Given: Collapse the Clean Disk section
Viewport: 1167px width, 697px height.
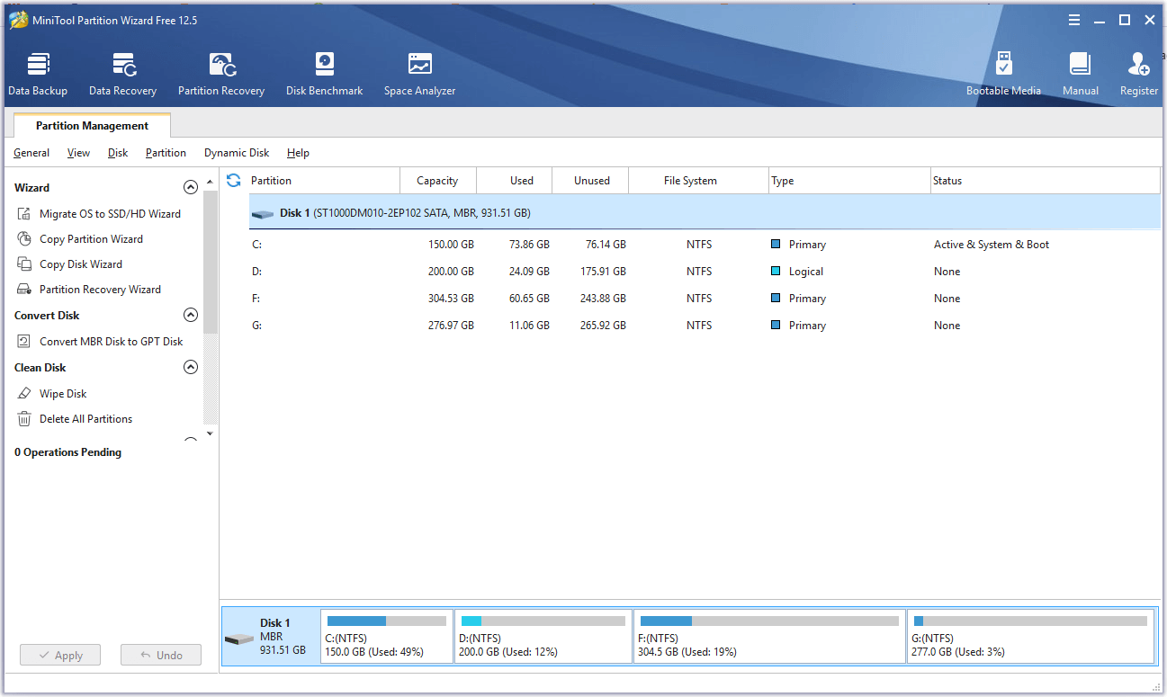Looking at the screenshot, I should 190,368.
